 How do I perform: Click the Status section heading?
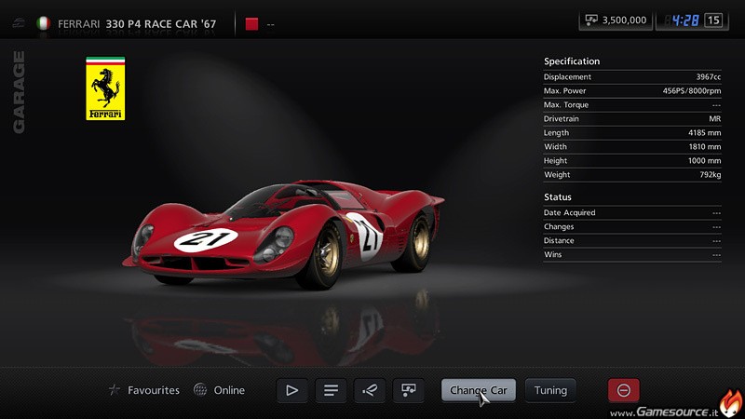coord(558,197)
